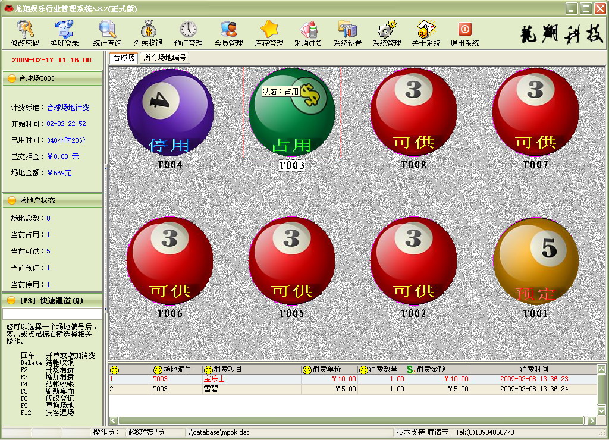Select the disabled table T004 ball

(170, 113)
